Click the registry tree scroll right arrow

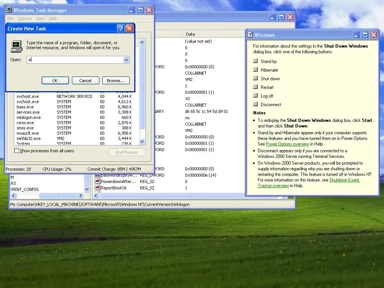pos(80,195)
